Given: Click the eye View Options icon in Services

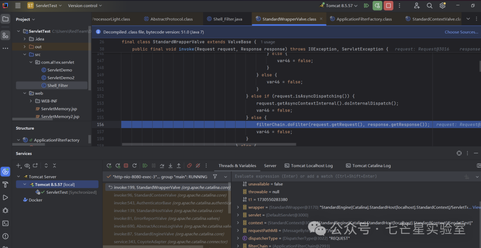Looking at the screenshot, I should click(27, 166).
